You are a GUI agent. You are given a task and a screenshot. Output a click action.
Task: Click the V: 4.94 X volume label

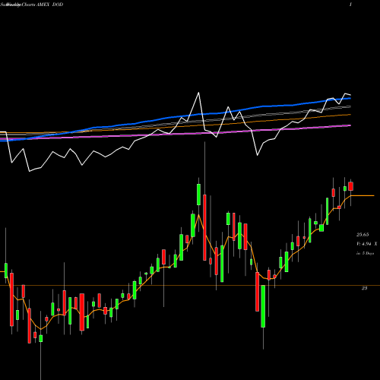pos(366,244)
